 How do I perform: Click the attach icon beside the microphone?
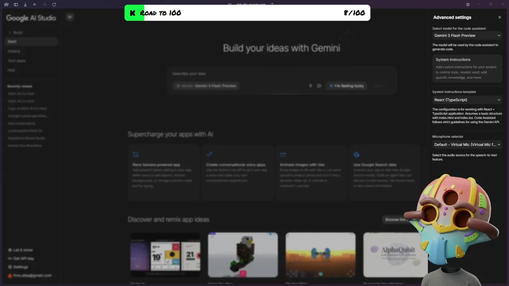click(x=319, y=86)
